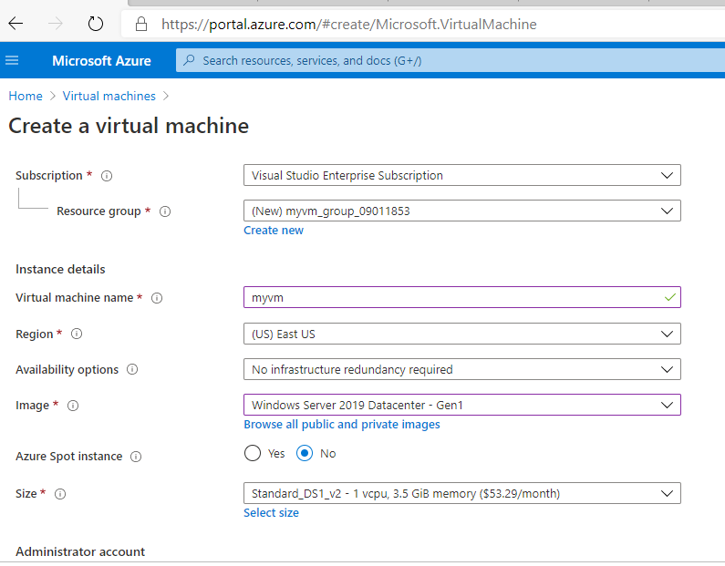Show info tooltip for Azure Spot instance
This screenshot has height=566, width=725.
136,457
